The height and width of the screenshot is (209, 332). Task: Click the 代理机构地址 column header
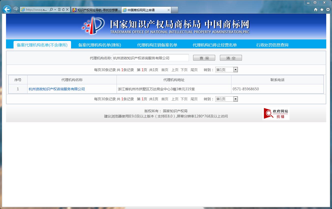click(x=174, y=80)
